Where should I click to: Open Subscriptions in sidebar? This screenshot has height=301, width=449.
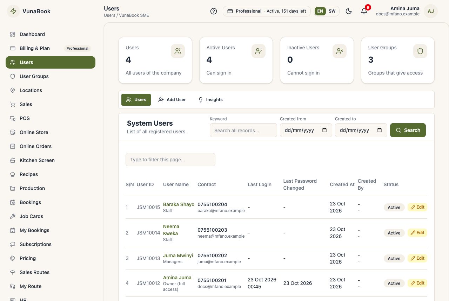(51, 244)
